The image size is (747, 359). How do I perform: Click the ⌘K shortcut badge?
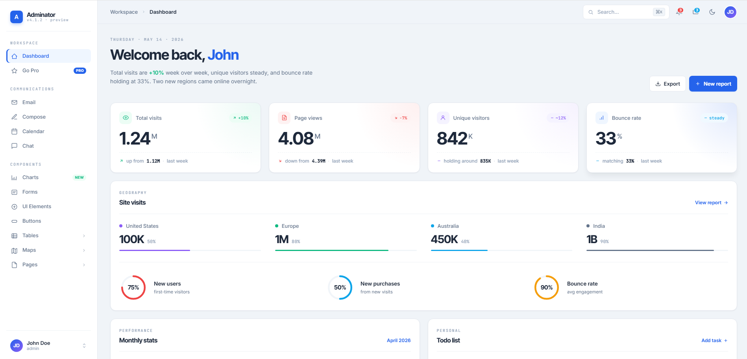click(x=659, y=12)
